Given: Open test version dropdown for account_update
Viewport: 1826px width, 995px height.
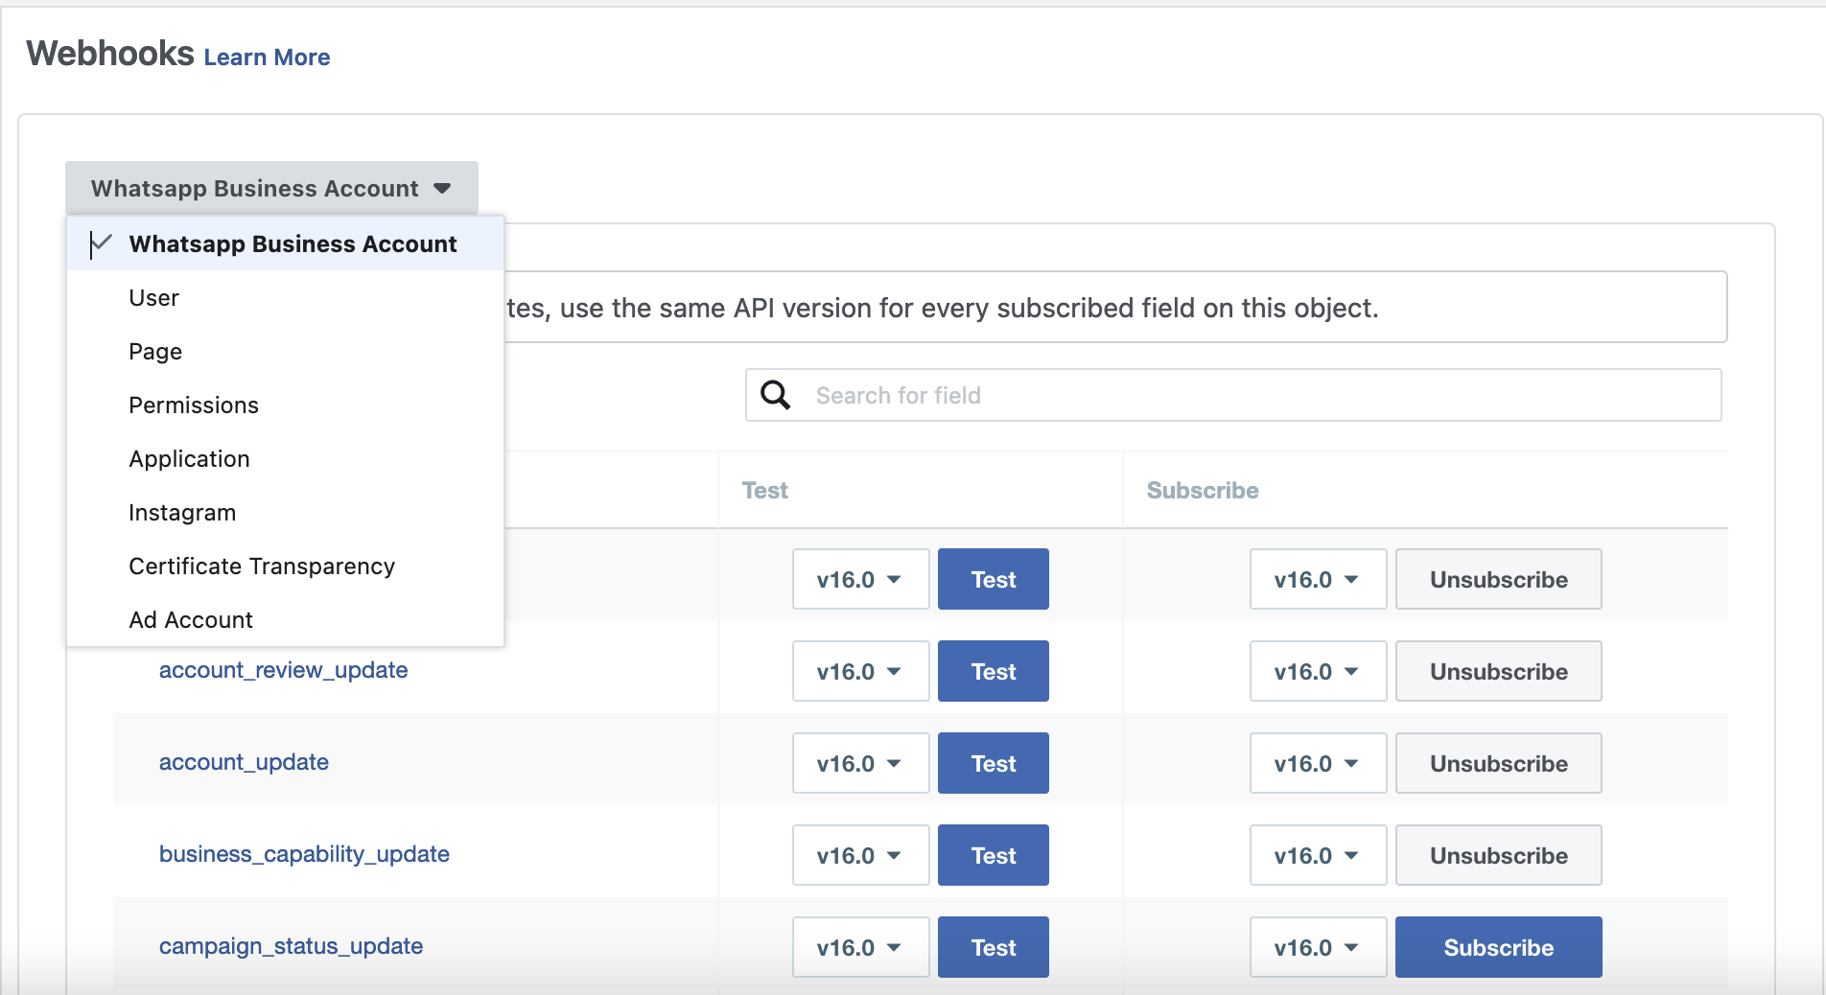Looking at the screenshot, I should pos(861,763).
